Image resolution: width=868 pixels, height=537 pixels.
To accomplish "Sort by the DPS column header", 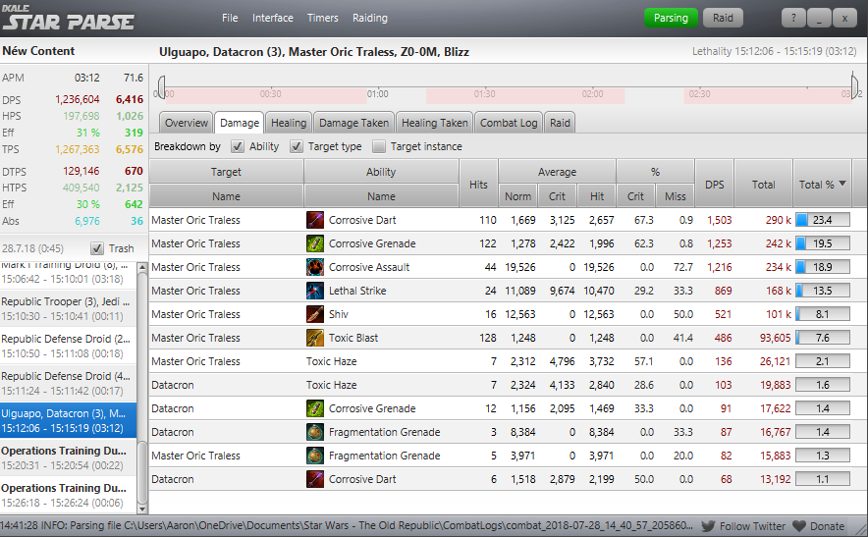I will 714,184.
